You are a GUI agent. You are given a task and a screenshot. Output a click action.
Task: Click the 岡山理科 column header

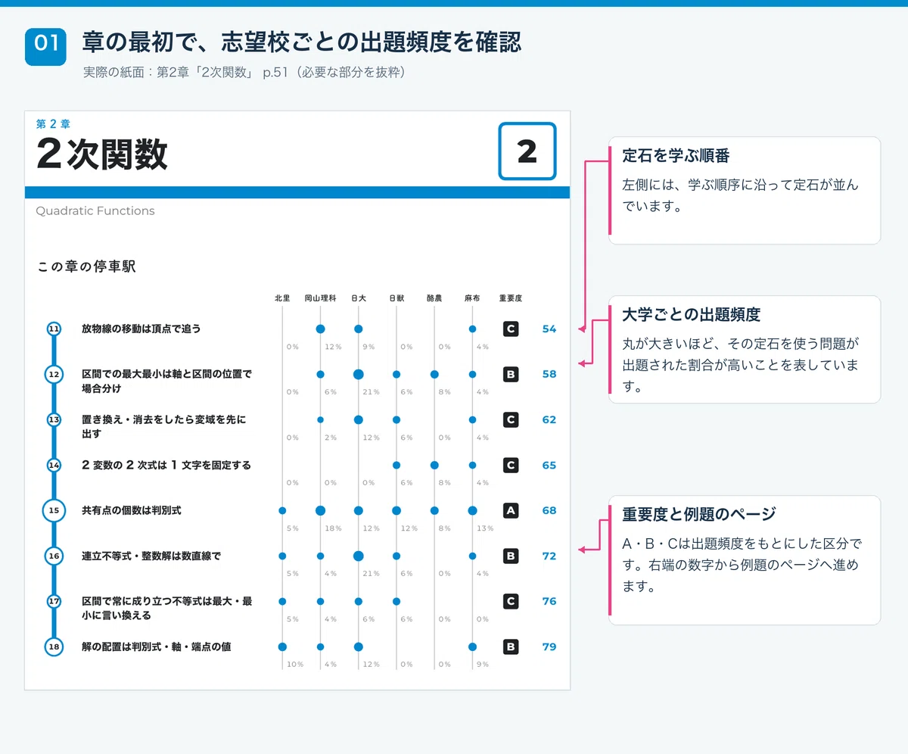320,298
